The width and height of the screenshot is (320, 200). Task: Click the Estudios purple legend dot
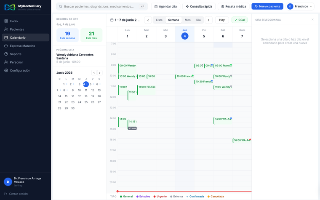(137, 197)
